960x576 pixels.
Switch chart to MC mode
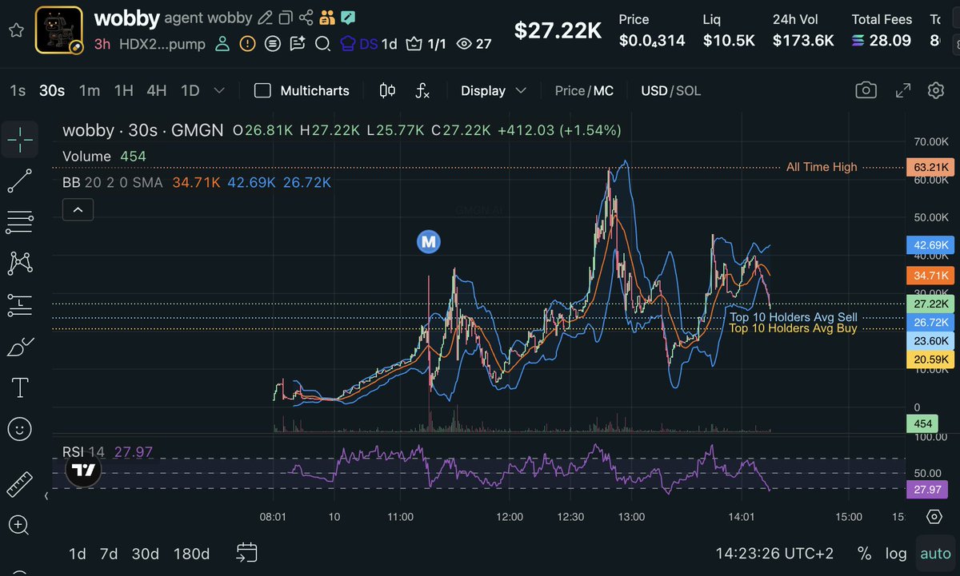603,90
